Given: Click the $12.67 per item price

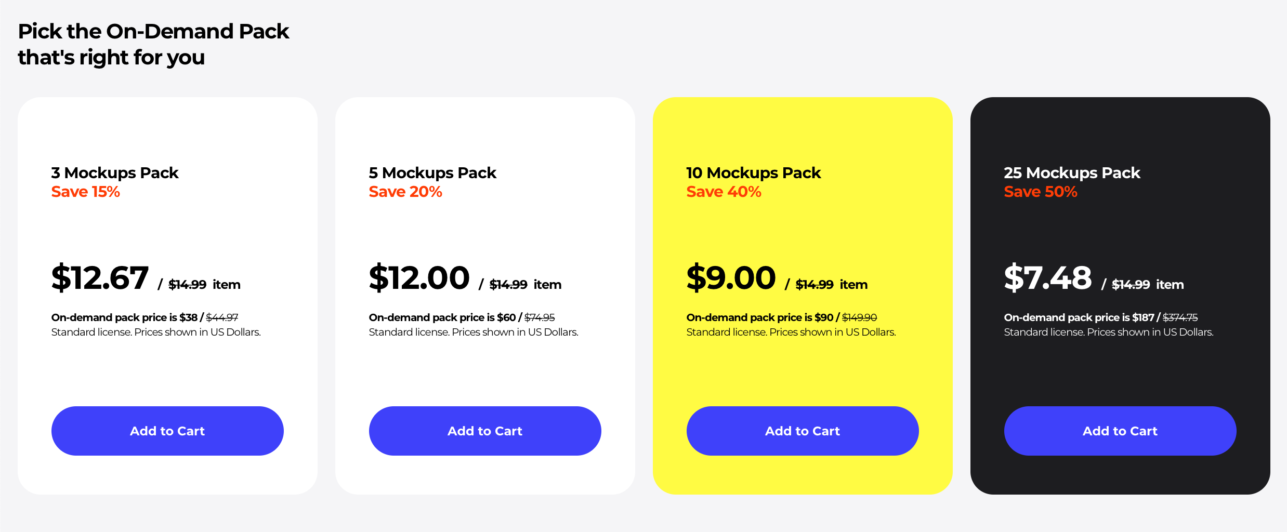Looking at the screenshot, I should 100,278.
